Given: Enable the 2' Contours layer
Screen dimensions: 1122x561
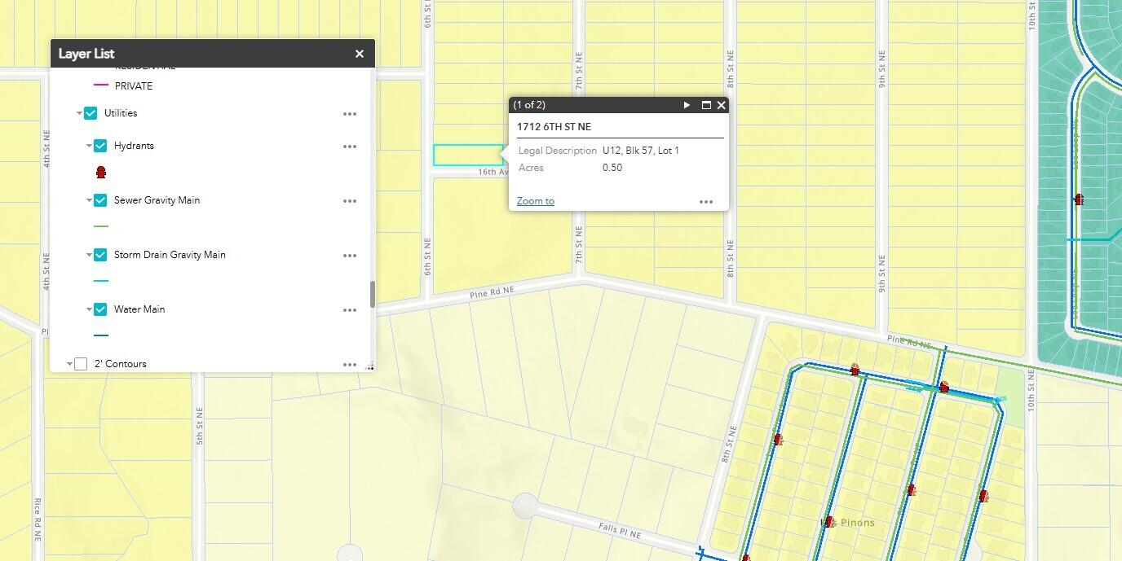Looking at the screenshot, I should (x=81, y=364).
